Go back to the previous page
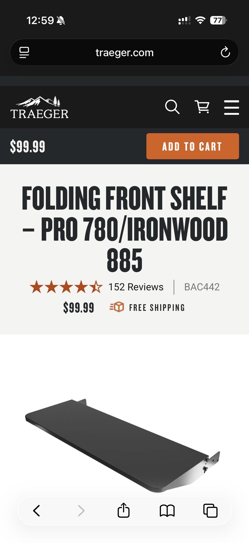 click(x=37, y=511)
